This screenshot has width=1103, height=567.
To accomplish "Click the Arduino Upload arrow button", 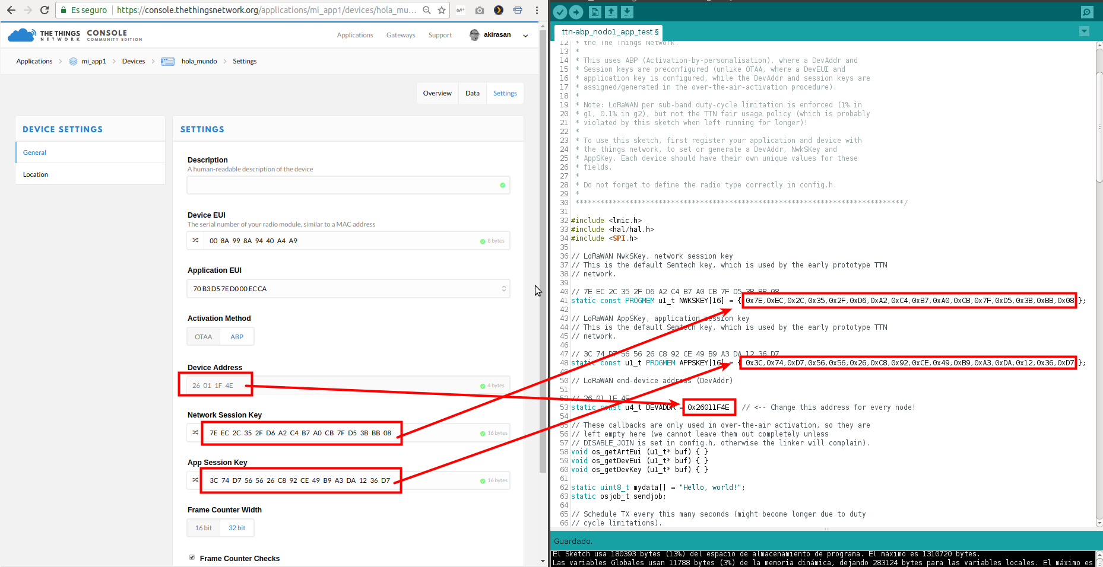I will coord(576,12).
